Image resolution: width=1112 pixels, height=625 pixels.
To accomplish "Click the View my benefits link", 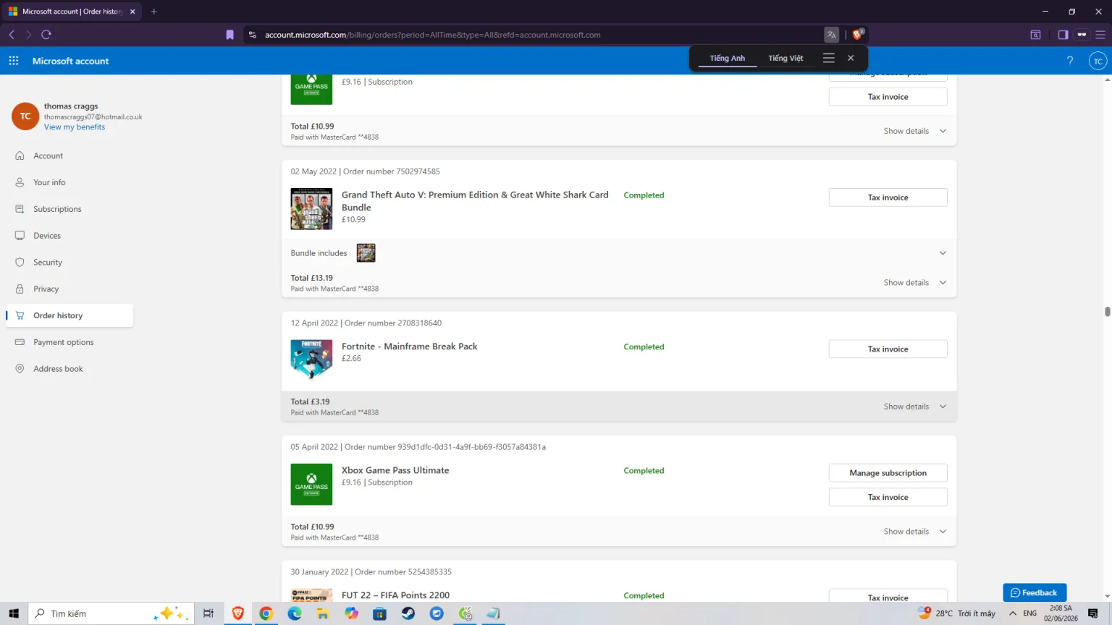I will pos(75,127).
